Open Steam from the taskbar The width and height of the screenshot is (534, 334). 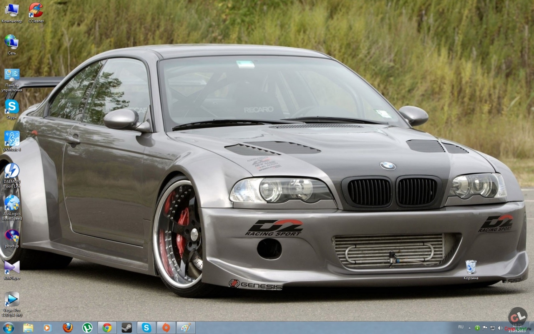(x=127, y=328)
